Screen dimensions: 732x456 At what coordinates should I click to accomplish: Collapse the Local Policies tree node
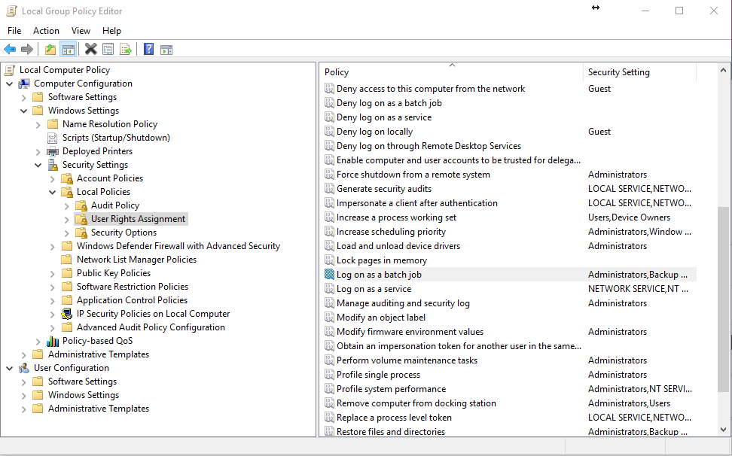coord(52,192)
